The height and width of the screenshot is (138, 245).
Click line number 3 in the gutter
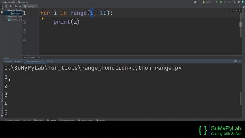[x=24, y=31]
